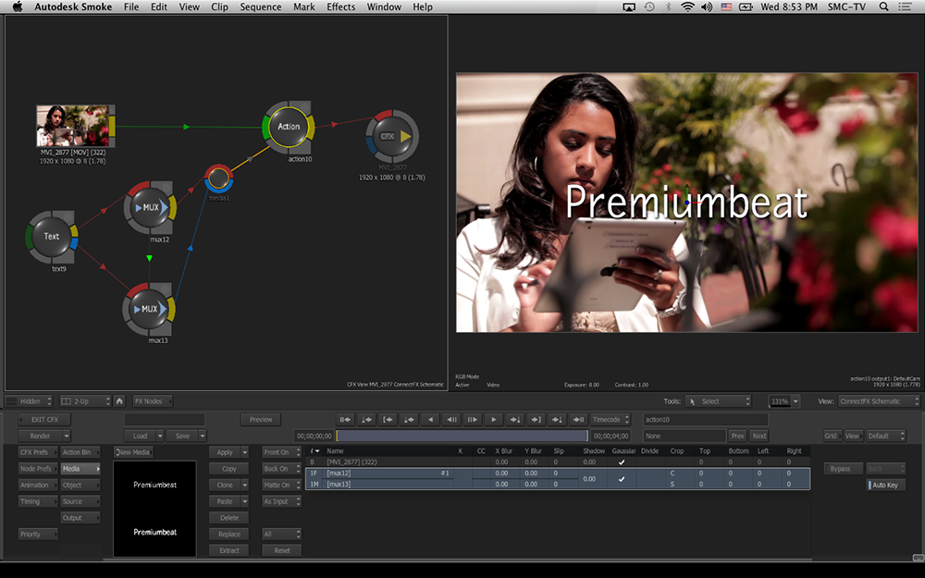Click the CFX output node
925x578 pixels.
(391, 136)
